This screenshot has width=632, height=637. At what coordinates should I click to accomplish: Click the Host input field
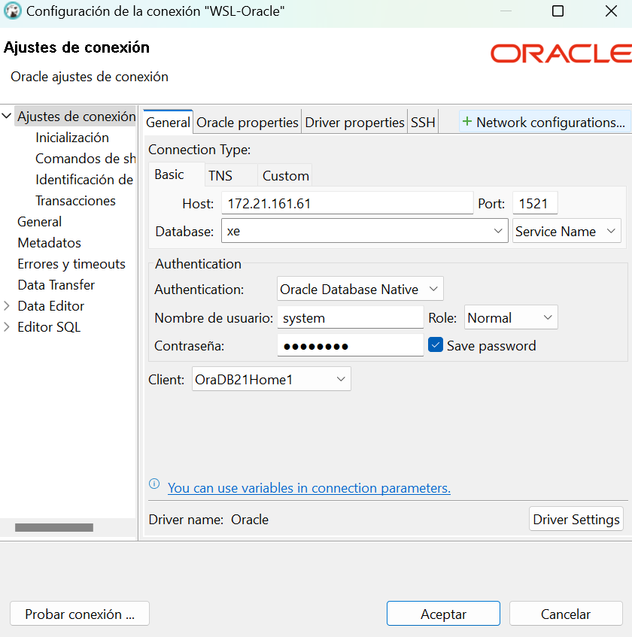(x=348, y=203)
